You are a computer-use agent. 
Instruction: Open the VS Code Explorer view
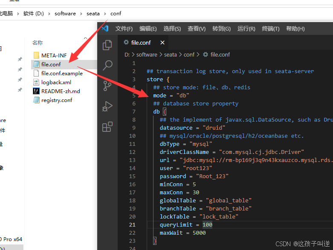click(x=107, y=45)
